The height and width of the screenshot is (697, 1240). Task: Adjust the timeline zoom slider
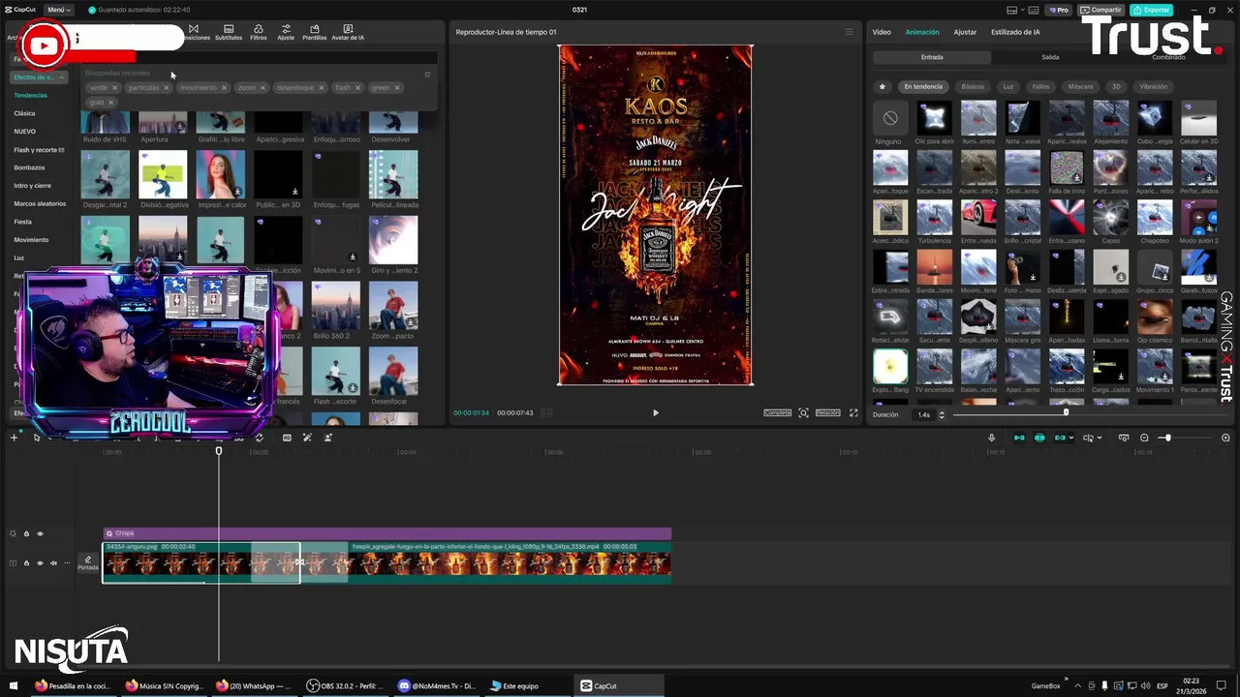click(1167, 438)
